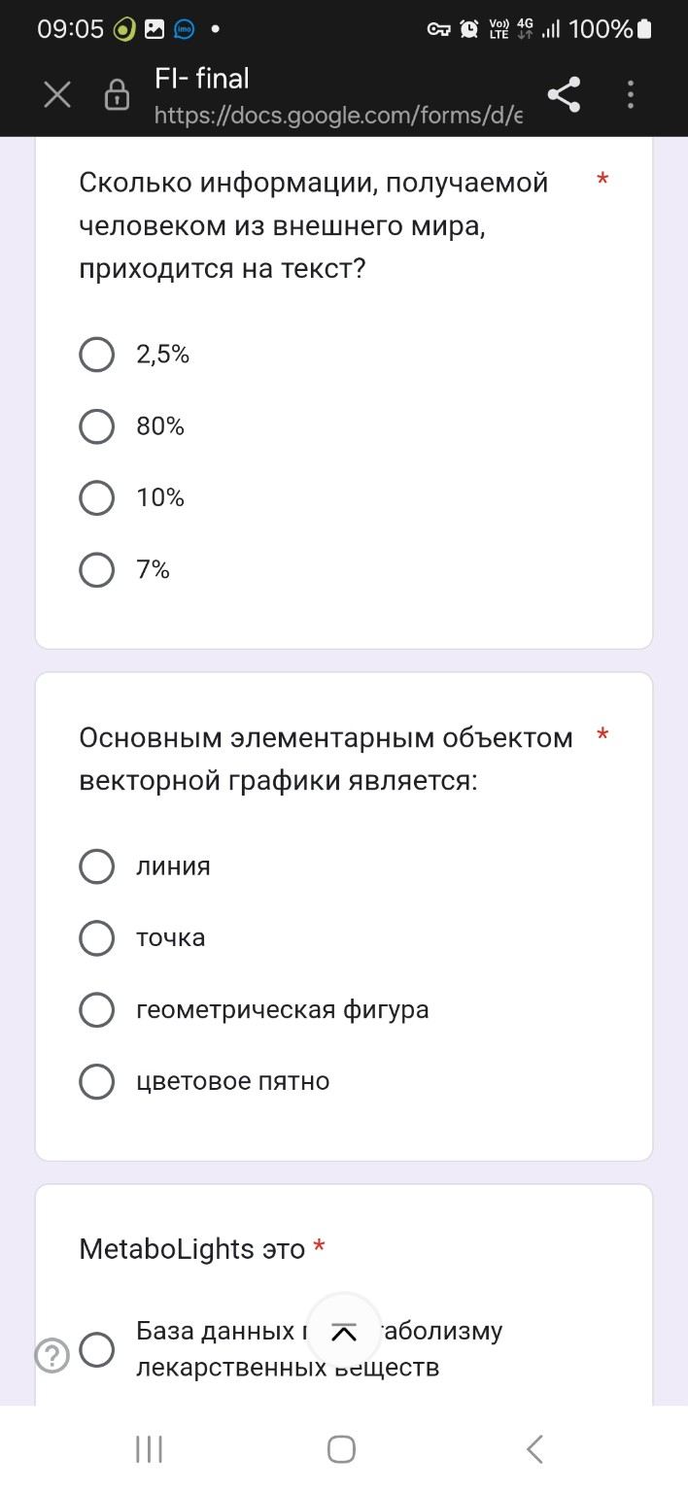Tap the lock icon to view site security
Viewport: 688px width, 1492px height.
[116, 94]
